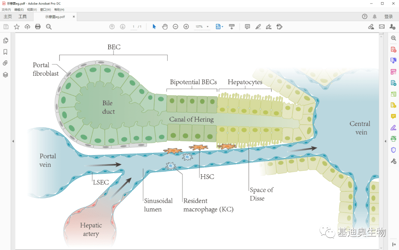Open the page thumbnails panel
The image size is (399, 250).
[6, 41]
